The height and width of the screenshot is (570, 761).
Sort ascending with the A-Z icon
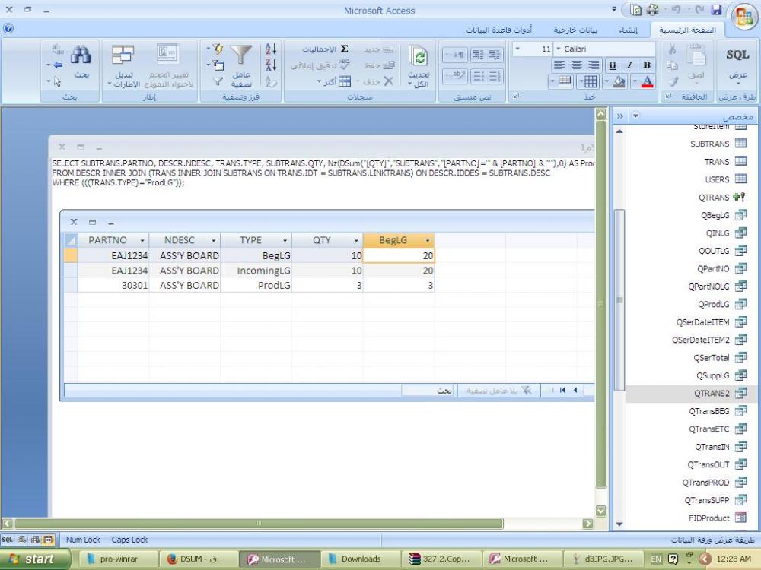pos(271,49)
